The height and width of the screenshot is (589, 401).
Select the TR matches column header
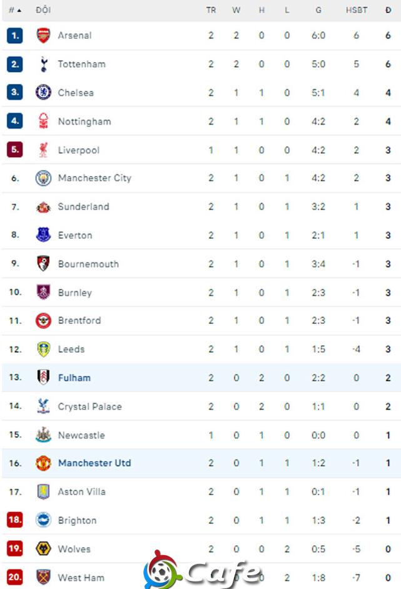pos(211,10)
